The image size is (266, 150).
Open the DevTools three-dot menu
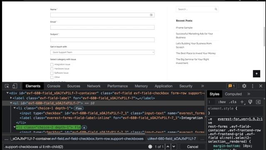point(253,86)
